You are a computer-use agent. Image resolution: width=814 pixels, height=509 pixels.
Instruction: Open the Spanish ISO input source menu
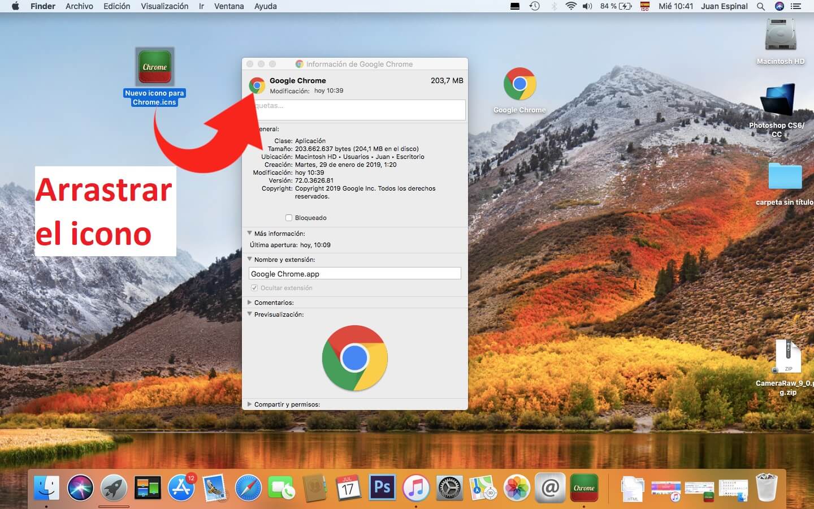point(645,6)
